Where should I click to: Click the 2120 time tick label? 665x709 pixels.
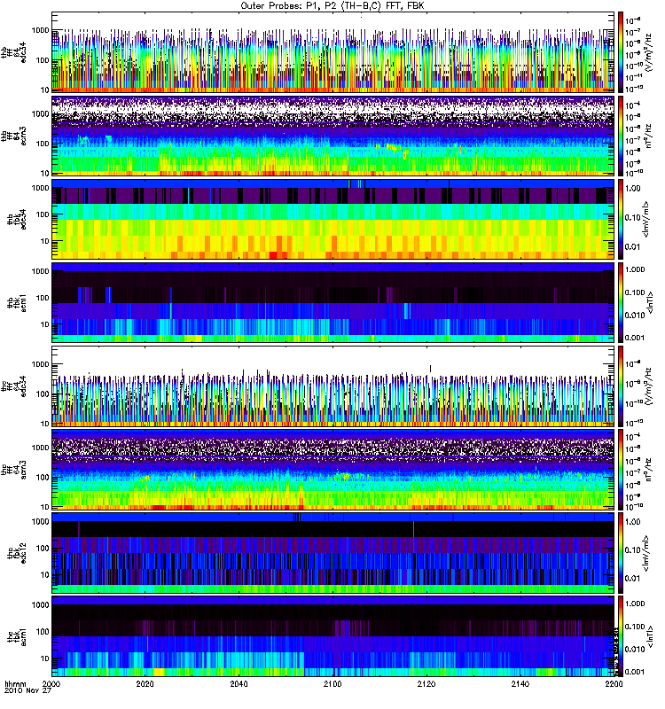[426, 683]
